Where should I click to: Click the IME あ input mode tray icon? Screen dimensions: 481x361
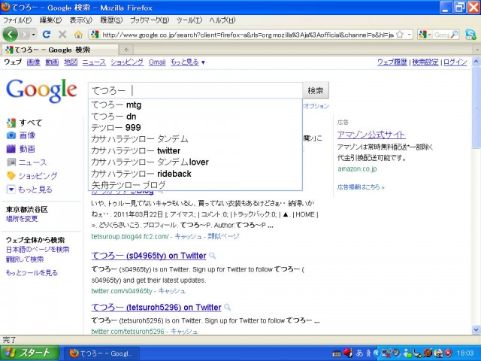(359, 353)
